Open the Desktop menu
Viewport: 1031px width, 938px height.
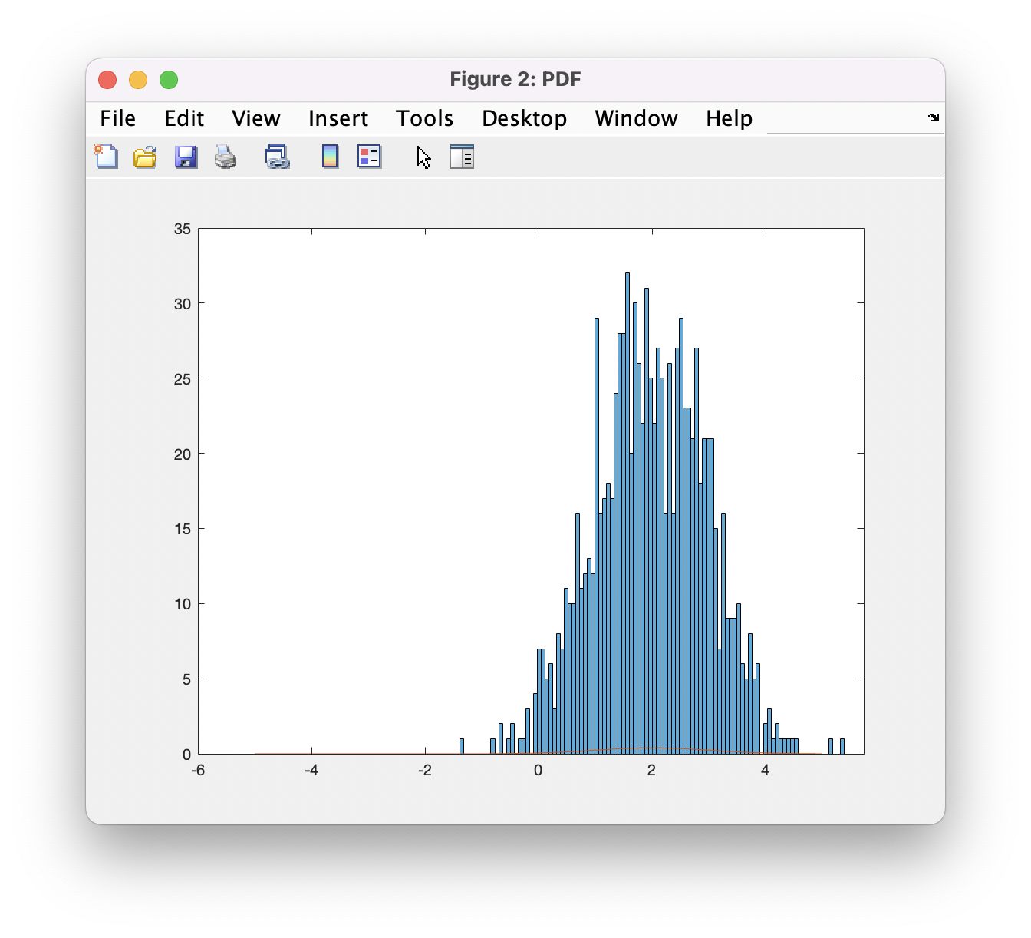click(x=525, y=118)
